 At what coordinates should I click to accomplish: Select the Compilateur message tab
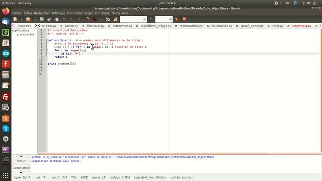tap(21, 168)
